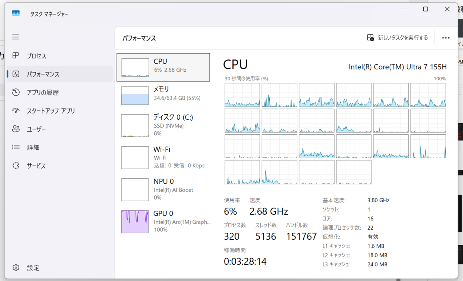Screen dimensions: 463x281
Task: Open 設定 at the sidebar bottom
Action: click(x=60, y=267)
